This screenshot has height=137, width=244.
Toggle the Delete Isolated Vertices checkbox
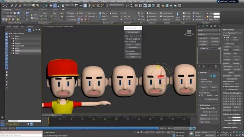pyautogui.click(x=224, y=86)
